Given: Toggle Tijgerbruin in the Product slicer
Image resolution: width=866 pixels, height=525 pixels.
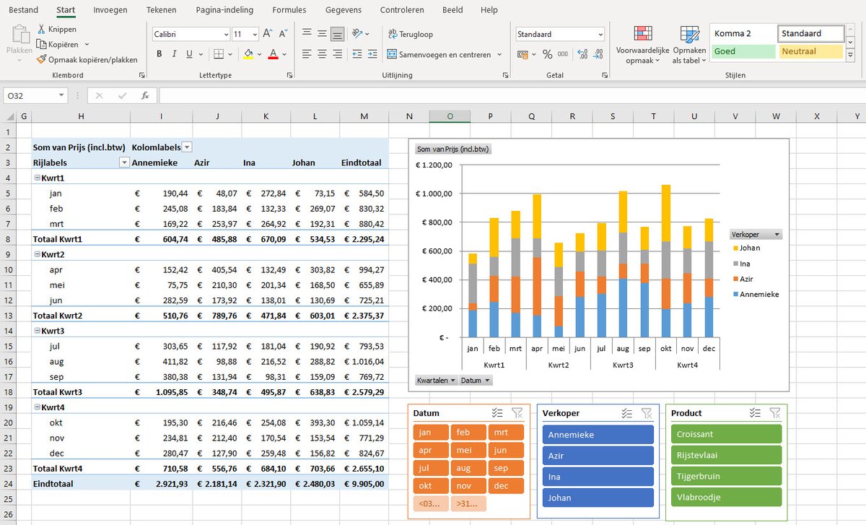Looking at the screenshot, I should click(x=726, y=476).
